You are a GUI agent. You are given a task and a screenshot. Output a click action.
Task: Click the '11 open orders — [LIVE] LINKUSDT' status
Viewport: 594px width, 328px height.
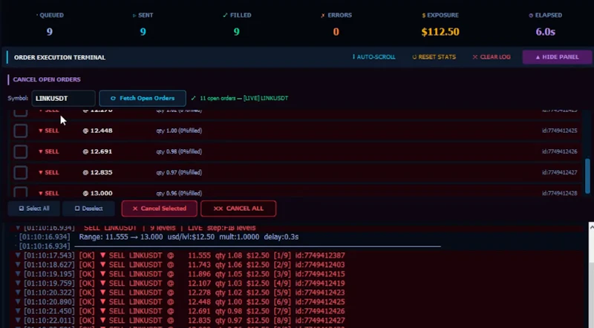tap(244, 98)
